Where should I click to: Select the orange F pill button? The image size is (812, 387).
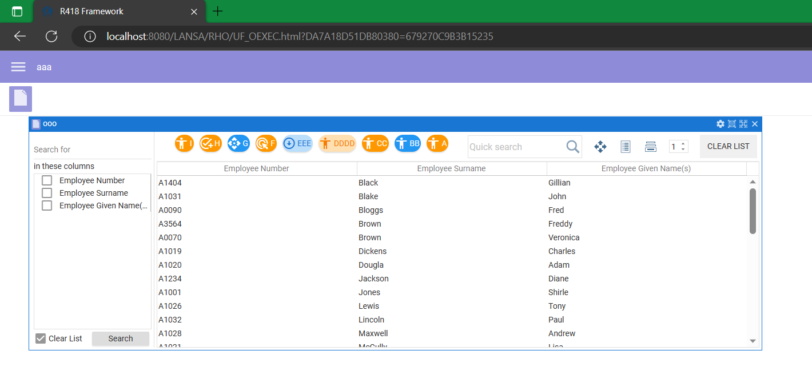266,143
